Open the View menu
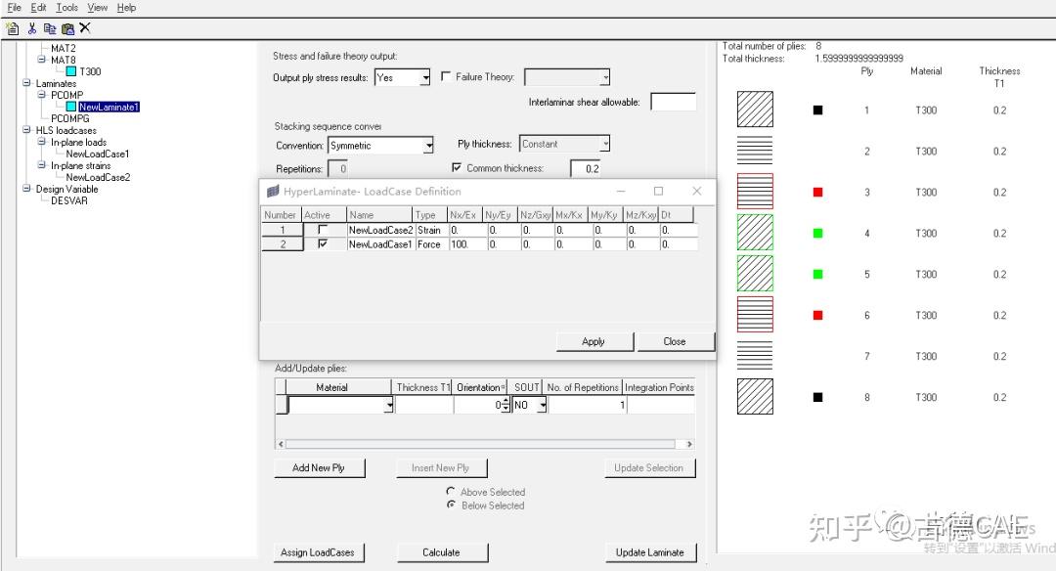 97,8
